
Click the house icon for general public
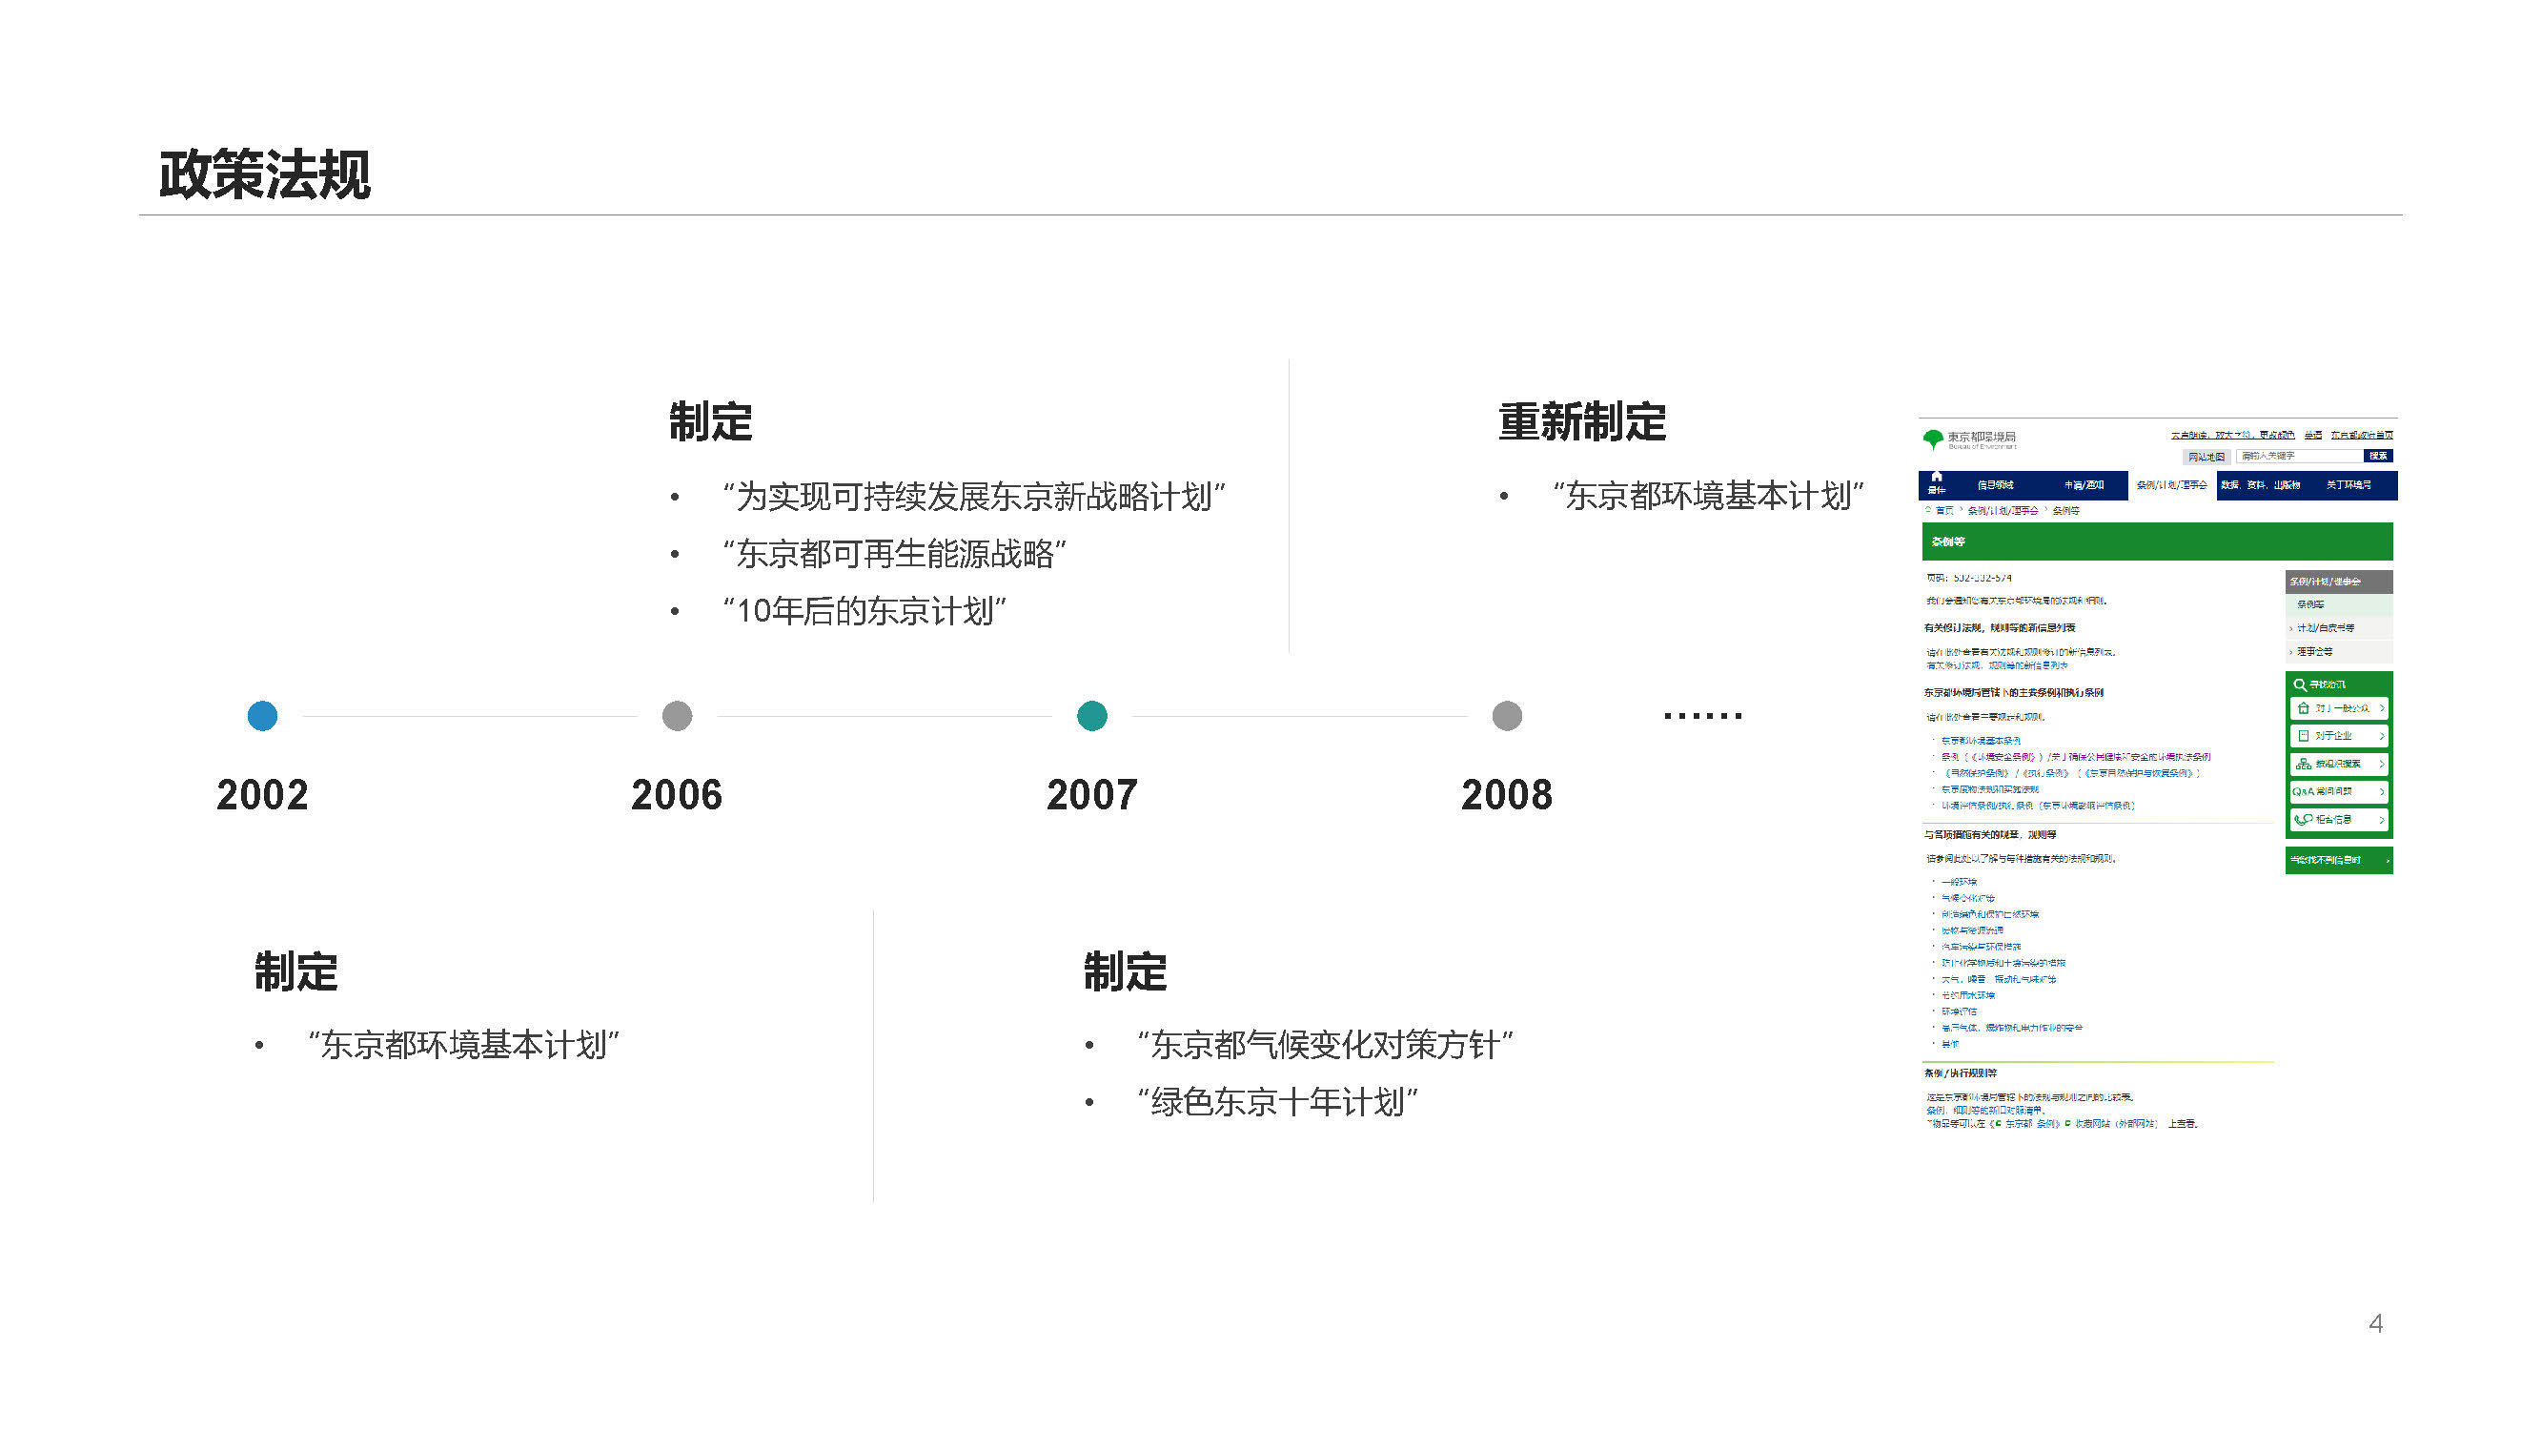(x=2302, y=708)
